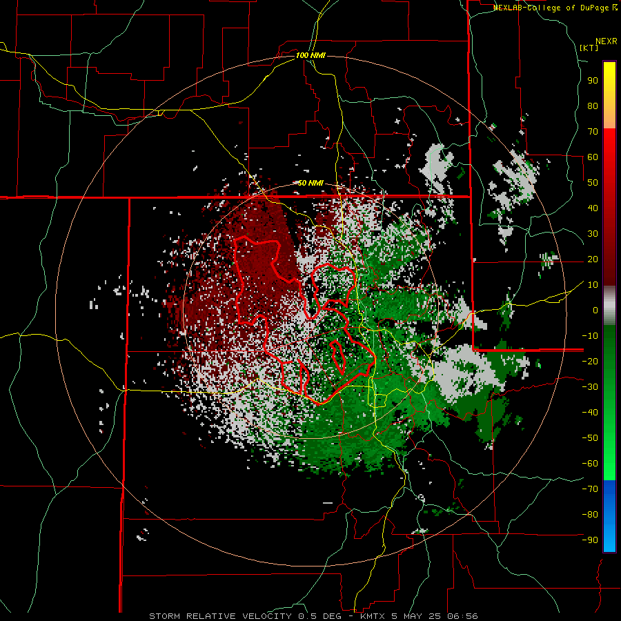
Task: Click the NEXR label above the scale
Action: pyautogui.click(x=607, y=41)
